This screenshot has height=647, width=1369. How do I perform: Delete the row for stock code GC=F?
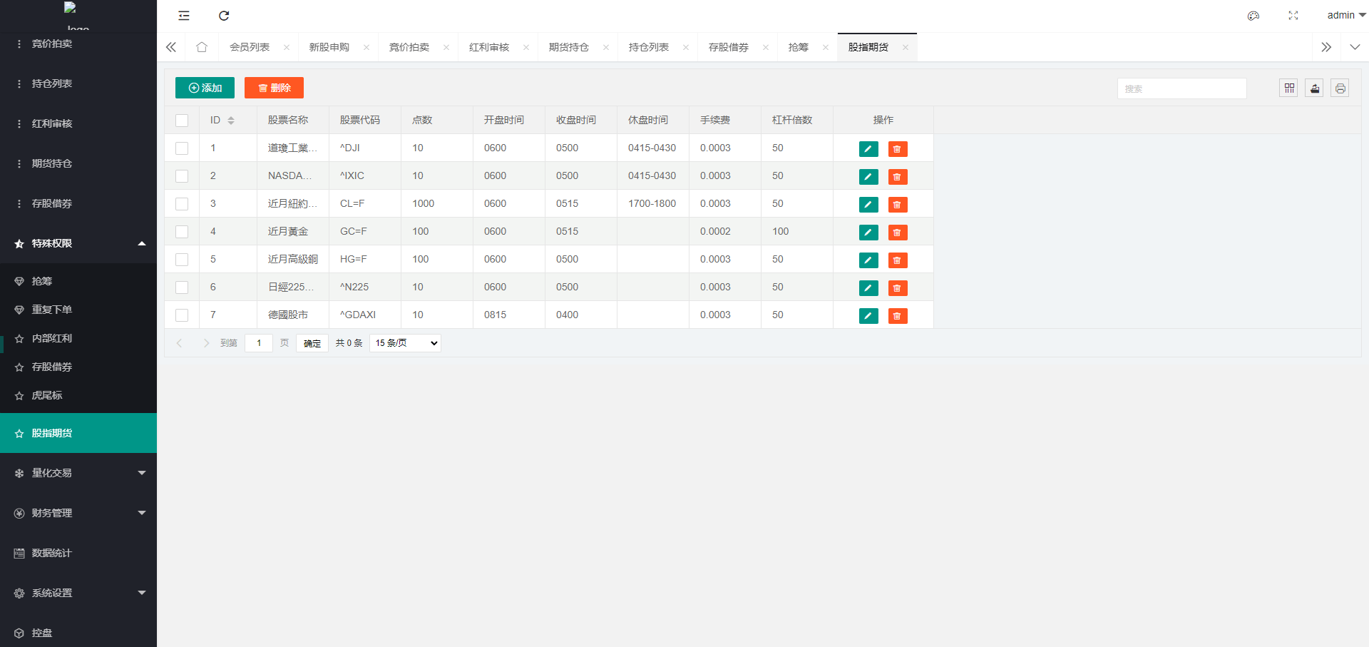point(897,232)
